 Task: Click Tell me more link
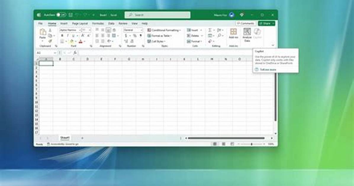tap(268, 70)
